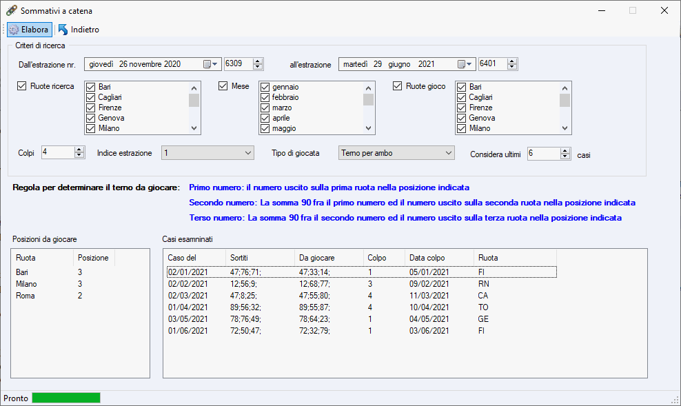Click the Considera ultimi input field
This screenshot has height=406, width=681.
coord(544,153)
